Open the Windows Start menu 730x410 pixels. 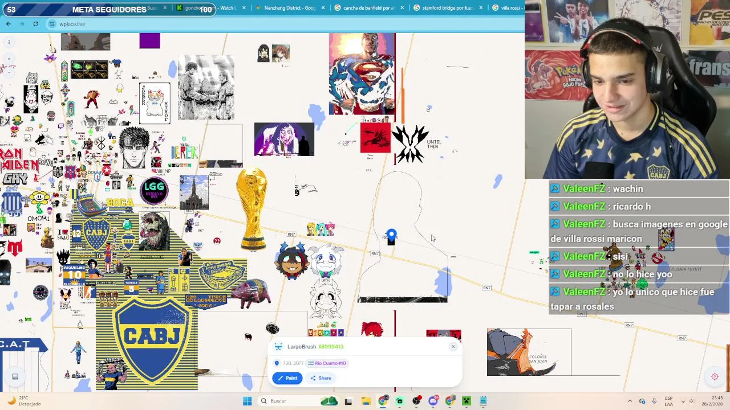coord(247,401)
